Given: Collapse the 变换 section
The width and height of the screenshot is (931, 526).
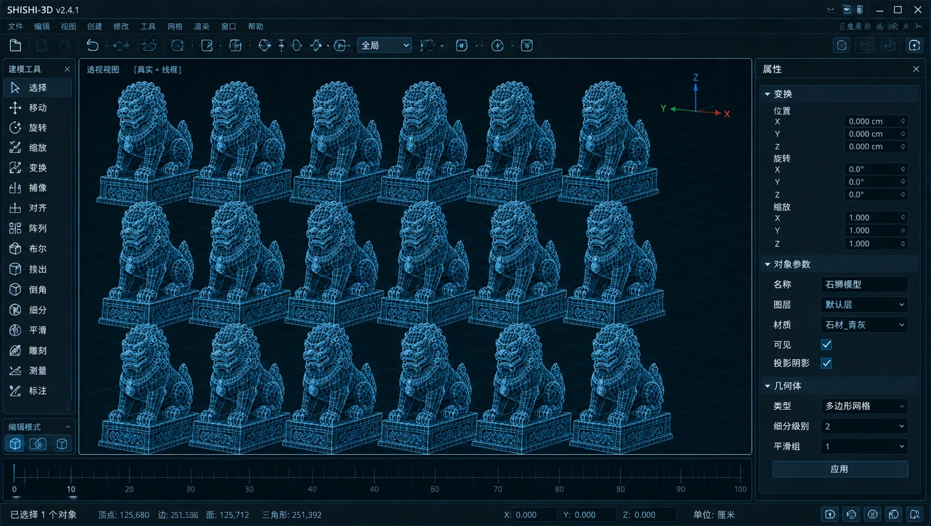Looking at the screenshot, I should pos(767,94).
